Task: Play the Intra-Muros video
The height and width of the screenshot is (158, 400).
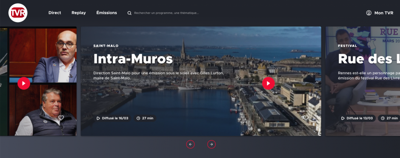Action: (x=269, y=83)
